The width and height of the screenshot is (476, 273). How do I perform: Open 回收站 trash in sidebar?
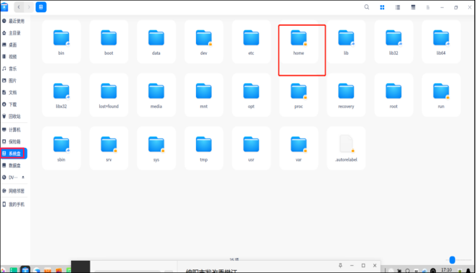(14, 116)
